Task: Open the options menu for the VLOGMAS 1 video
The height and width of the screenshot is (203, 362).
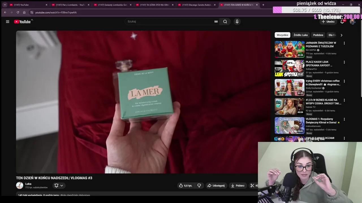Action: click(x=344, y=119)
